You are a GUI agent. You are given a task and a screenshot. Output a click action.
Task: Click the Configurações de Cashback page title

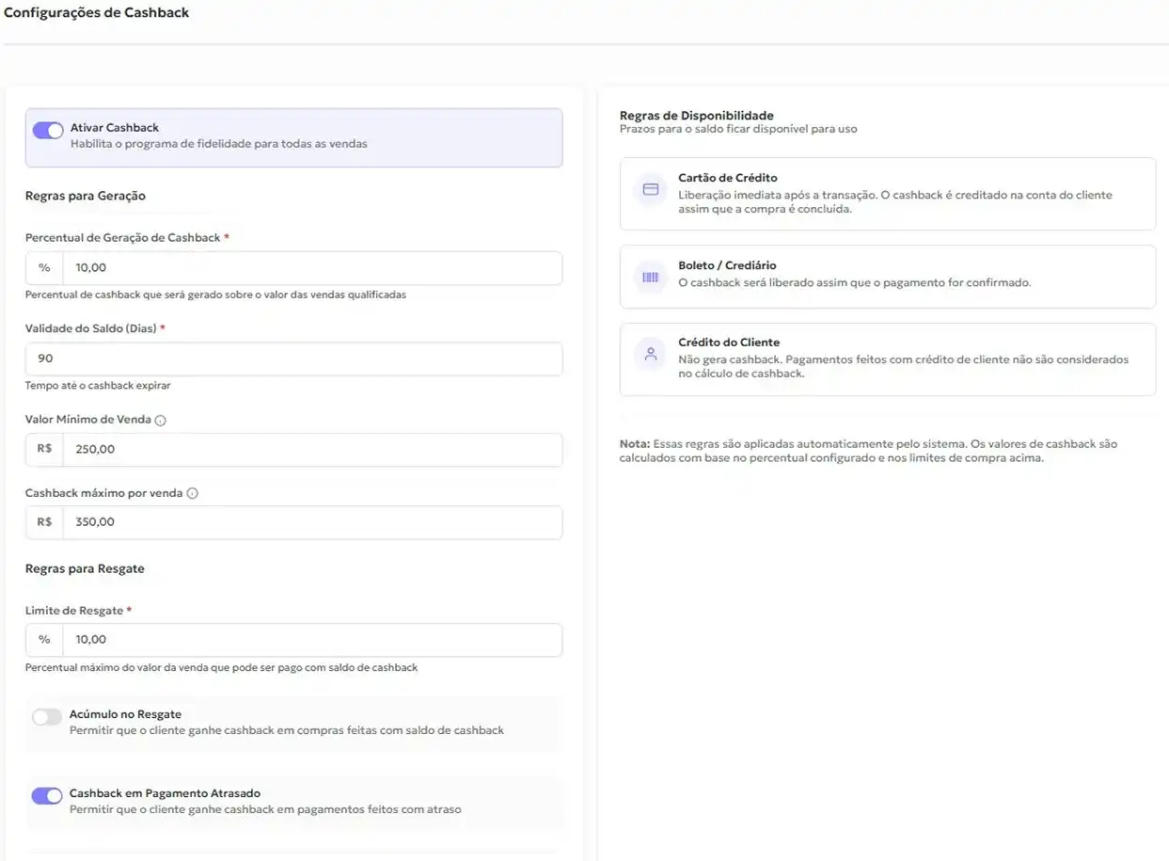98,12
